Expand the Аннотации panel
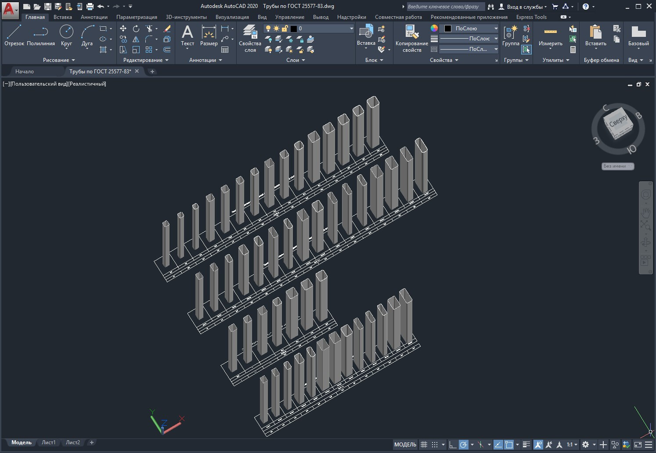Image resolution: width=656 pixels, height=453 pixels. coord(205,60)
